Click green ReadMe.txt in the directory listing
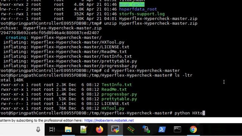This screenshot has height=136, width=242. tap(114, 90)
